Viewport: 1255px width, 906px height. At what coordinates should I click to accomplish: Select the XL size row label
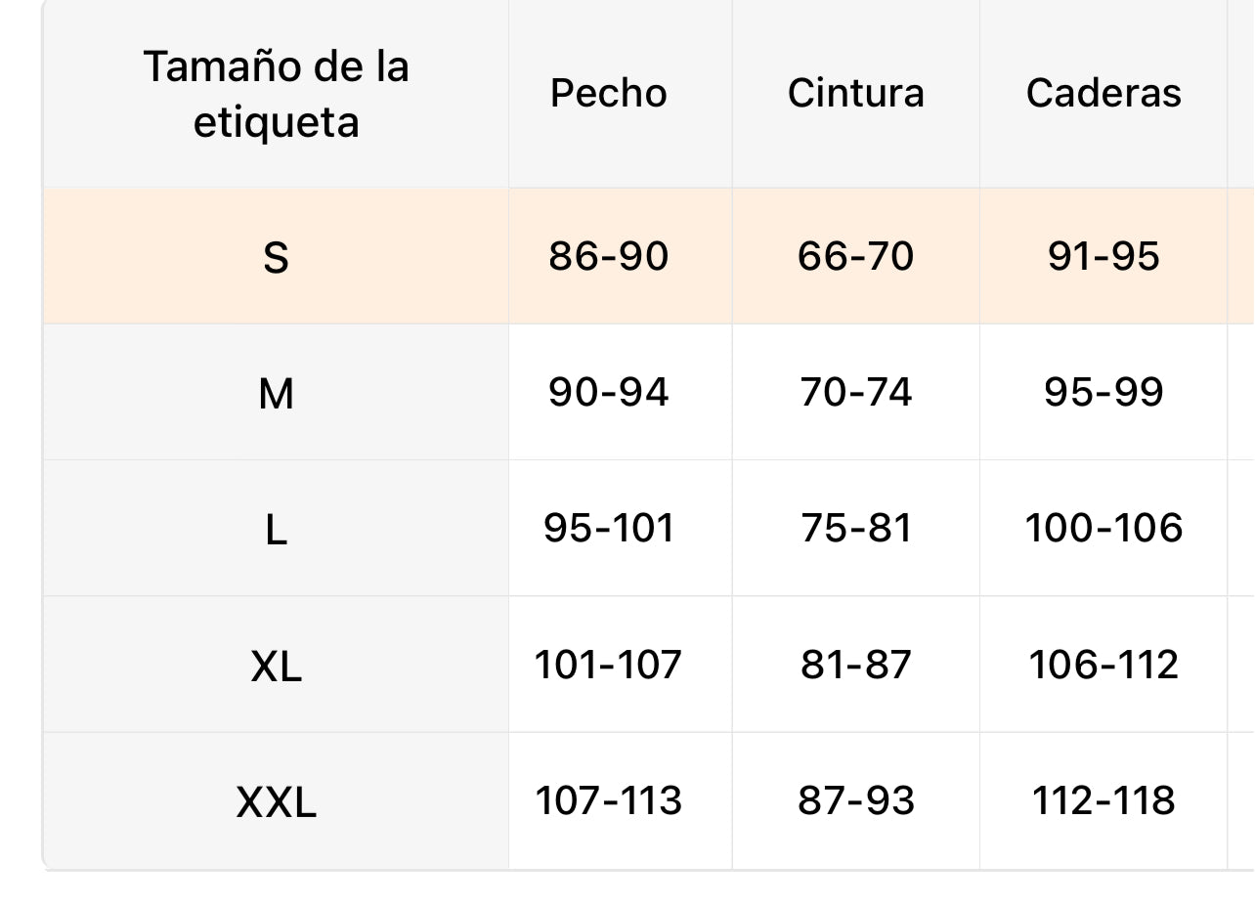point(276,667)
